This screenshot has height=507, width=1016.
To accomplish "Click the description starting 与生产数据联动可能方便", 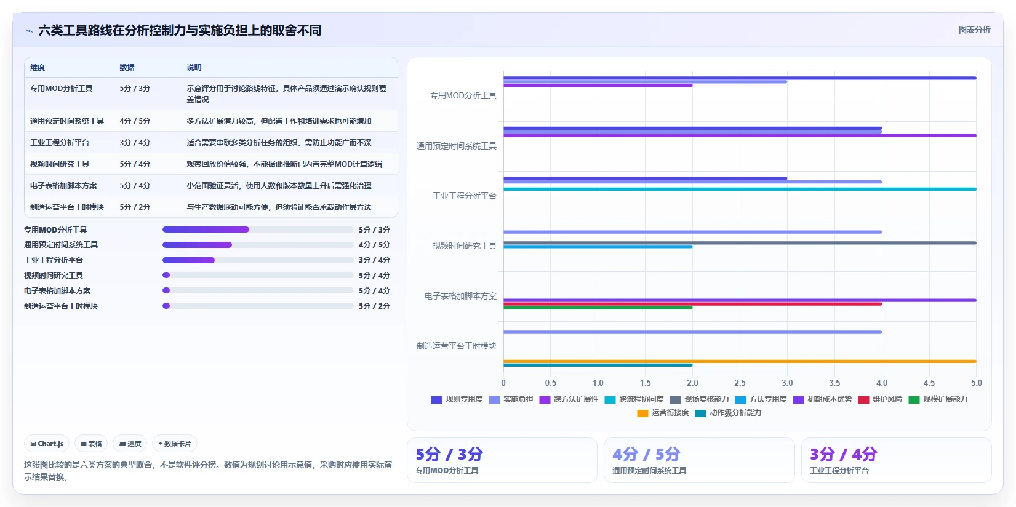I will point(279,207).
